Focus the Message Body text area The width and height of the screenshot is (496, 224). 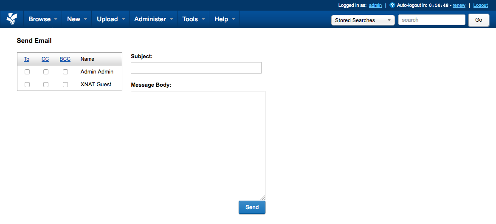[x=198, y=145]
